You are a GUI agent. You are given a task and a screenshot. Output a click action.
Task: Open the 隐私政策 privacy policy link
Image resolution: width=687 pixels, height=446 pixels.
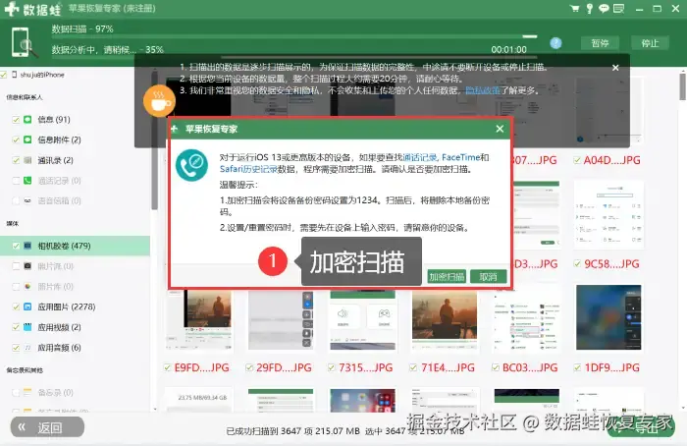point(483,90)
